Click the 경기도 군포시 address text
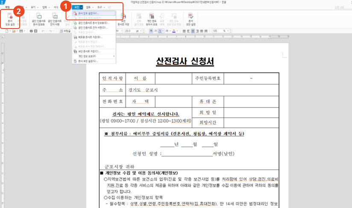Viewport: 352px width, 208px height. tap(143, 90)
